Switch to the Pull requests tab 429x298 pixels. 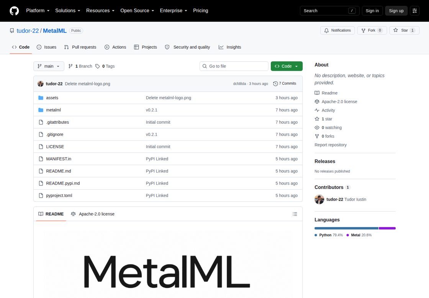coord(80,47)
